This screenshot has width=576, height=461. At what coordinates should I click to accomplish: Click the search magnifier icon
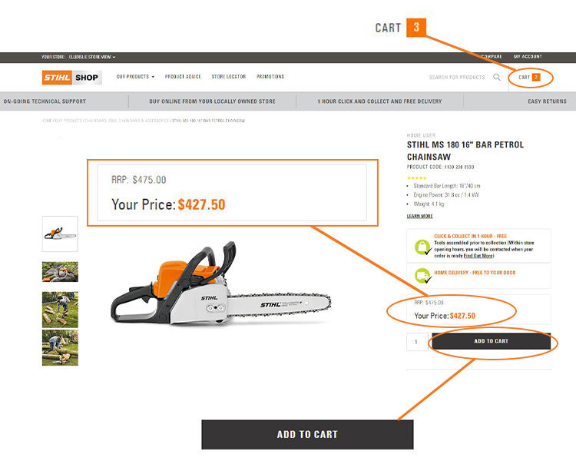(x=497, y=77)
